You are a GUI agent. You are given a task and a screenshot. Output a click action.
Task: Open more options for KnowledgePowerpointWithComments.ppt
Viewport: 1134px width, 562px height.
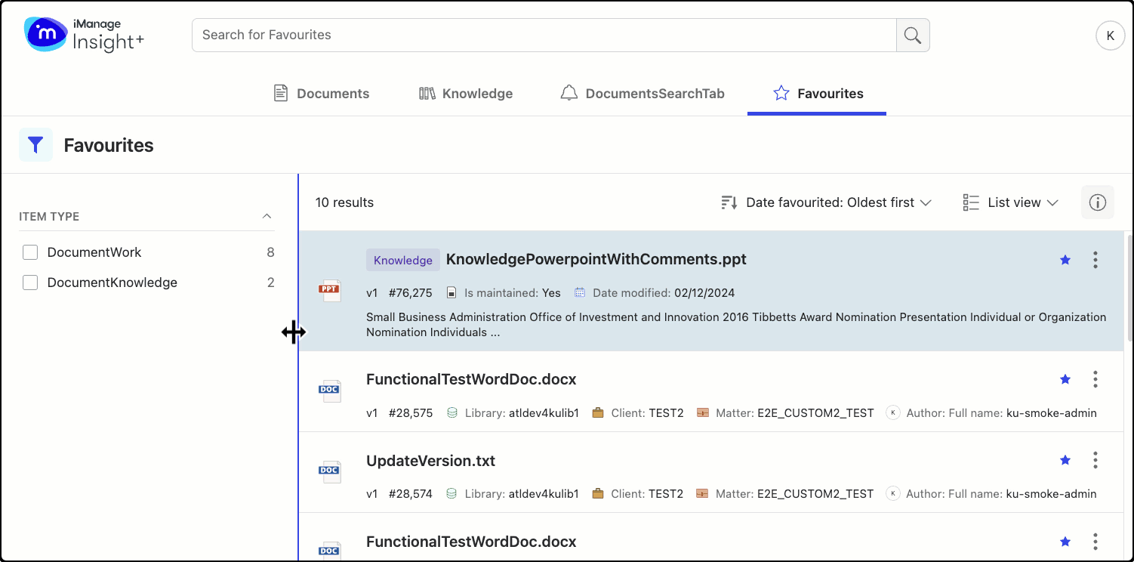(x=1095, y=260)
